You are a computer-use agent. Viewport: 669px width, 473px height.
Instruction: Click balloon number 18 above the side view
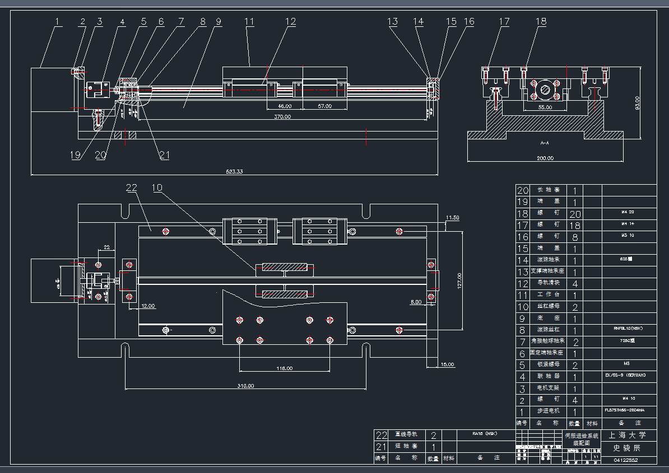[541, 21]
